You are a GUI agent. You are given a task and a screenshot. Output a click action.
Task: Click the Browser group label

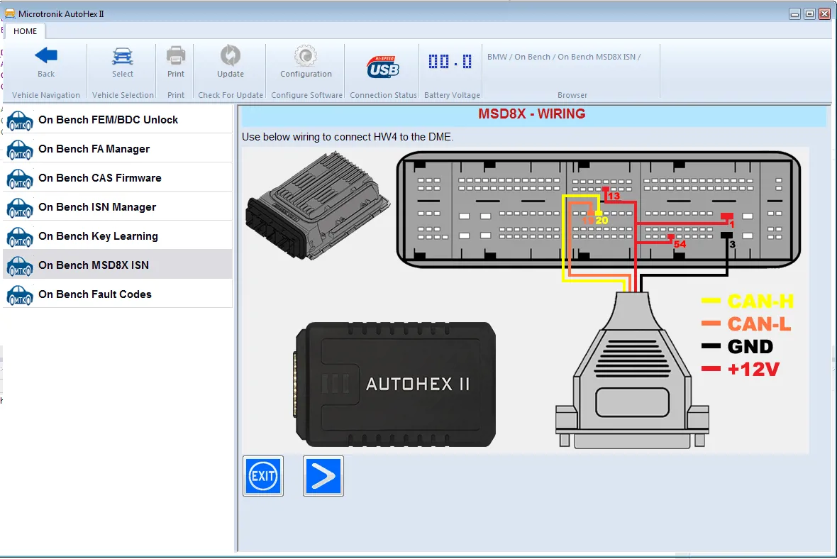(572, 95)
